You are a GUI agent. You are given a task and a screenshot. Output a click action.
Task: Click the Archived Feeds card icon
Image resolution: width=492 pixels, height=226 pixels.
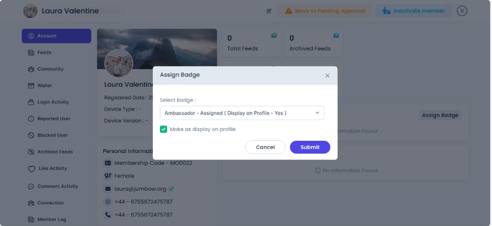[x=336, y=36]
